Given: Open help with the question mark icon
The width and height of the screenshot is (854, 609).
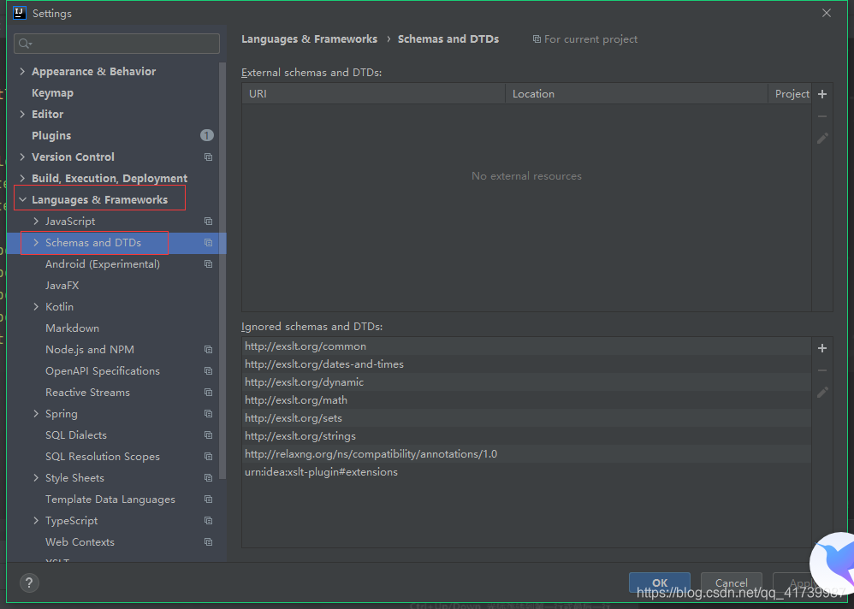Looking at the screenshot, I should 29,582.
